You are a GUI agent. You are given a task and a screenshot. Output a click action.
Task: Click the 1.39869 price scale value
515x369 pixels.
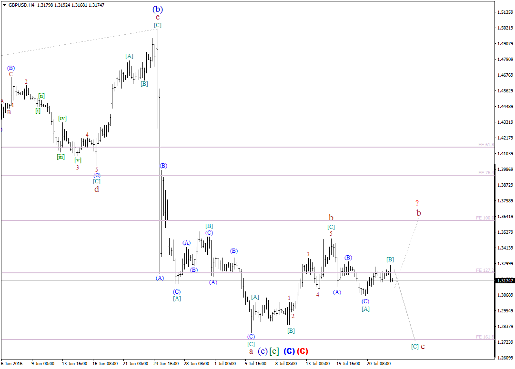coord(505,170)
